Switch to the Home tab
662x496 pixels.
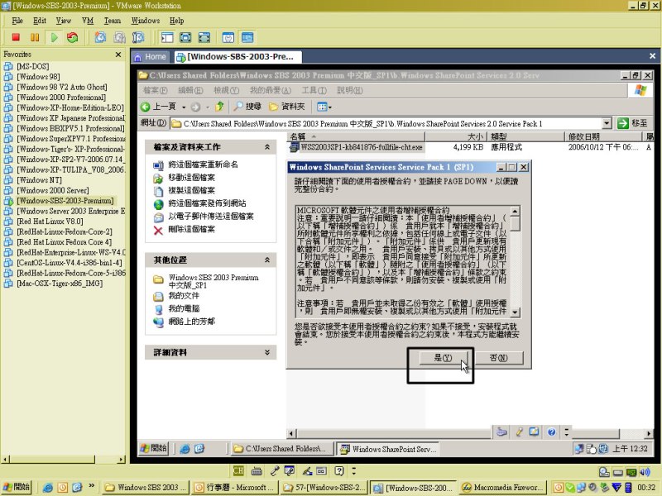(151, 56)
